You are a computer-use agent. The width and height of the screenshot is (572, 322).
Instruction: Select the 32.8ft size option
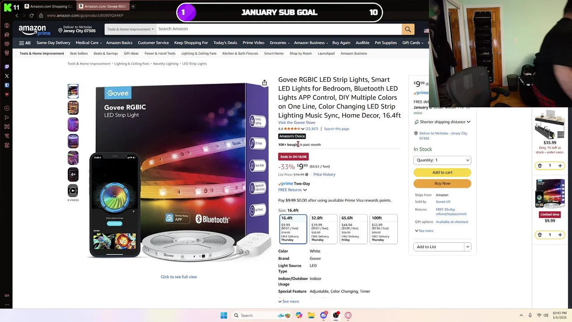pos(323,229)
